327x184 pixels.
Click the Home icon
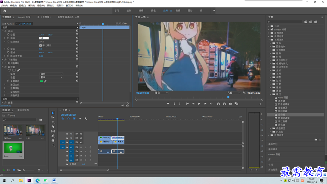(5, 11)
